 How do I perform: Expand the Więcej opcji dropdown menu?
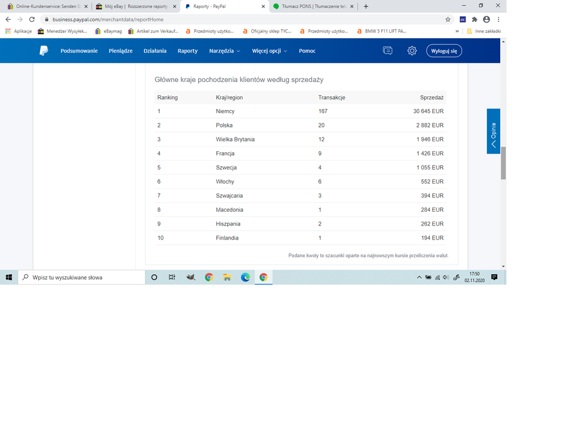269,51
